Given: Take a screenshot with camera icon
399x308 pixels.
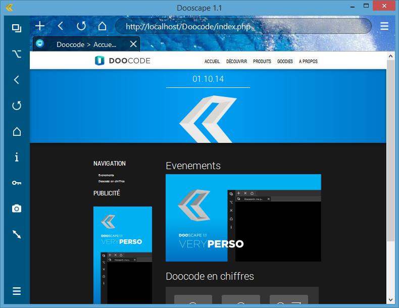Looking at the screenshot, I should click(x=17, y=209).
